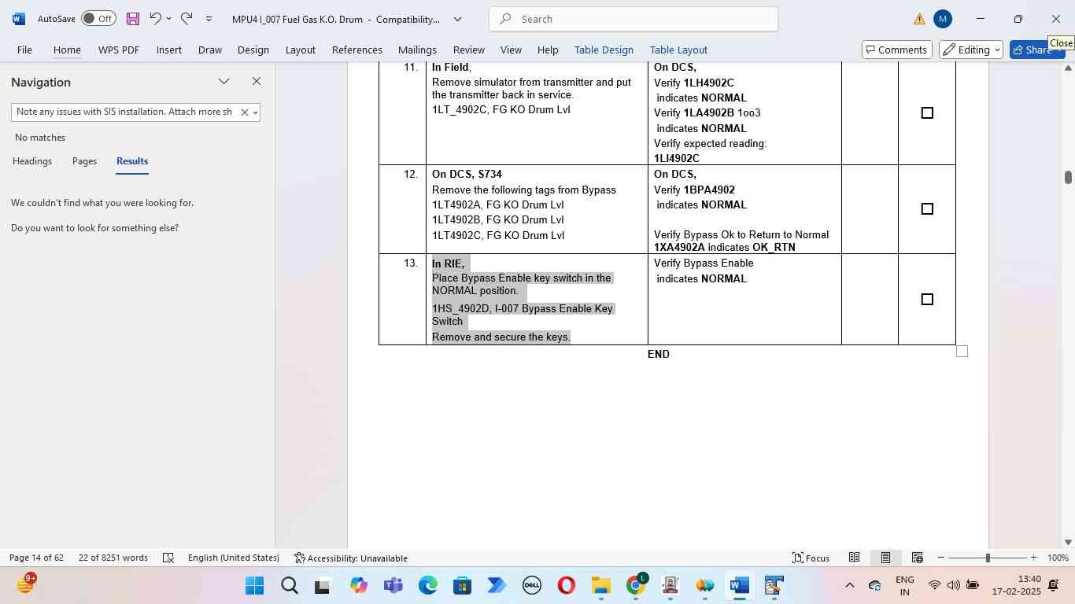Open the spelling proofing status icon
Viewport: 1075px width, 604px height.
(168, 558)
